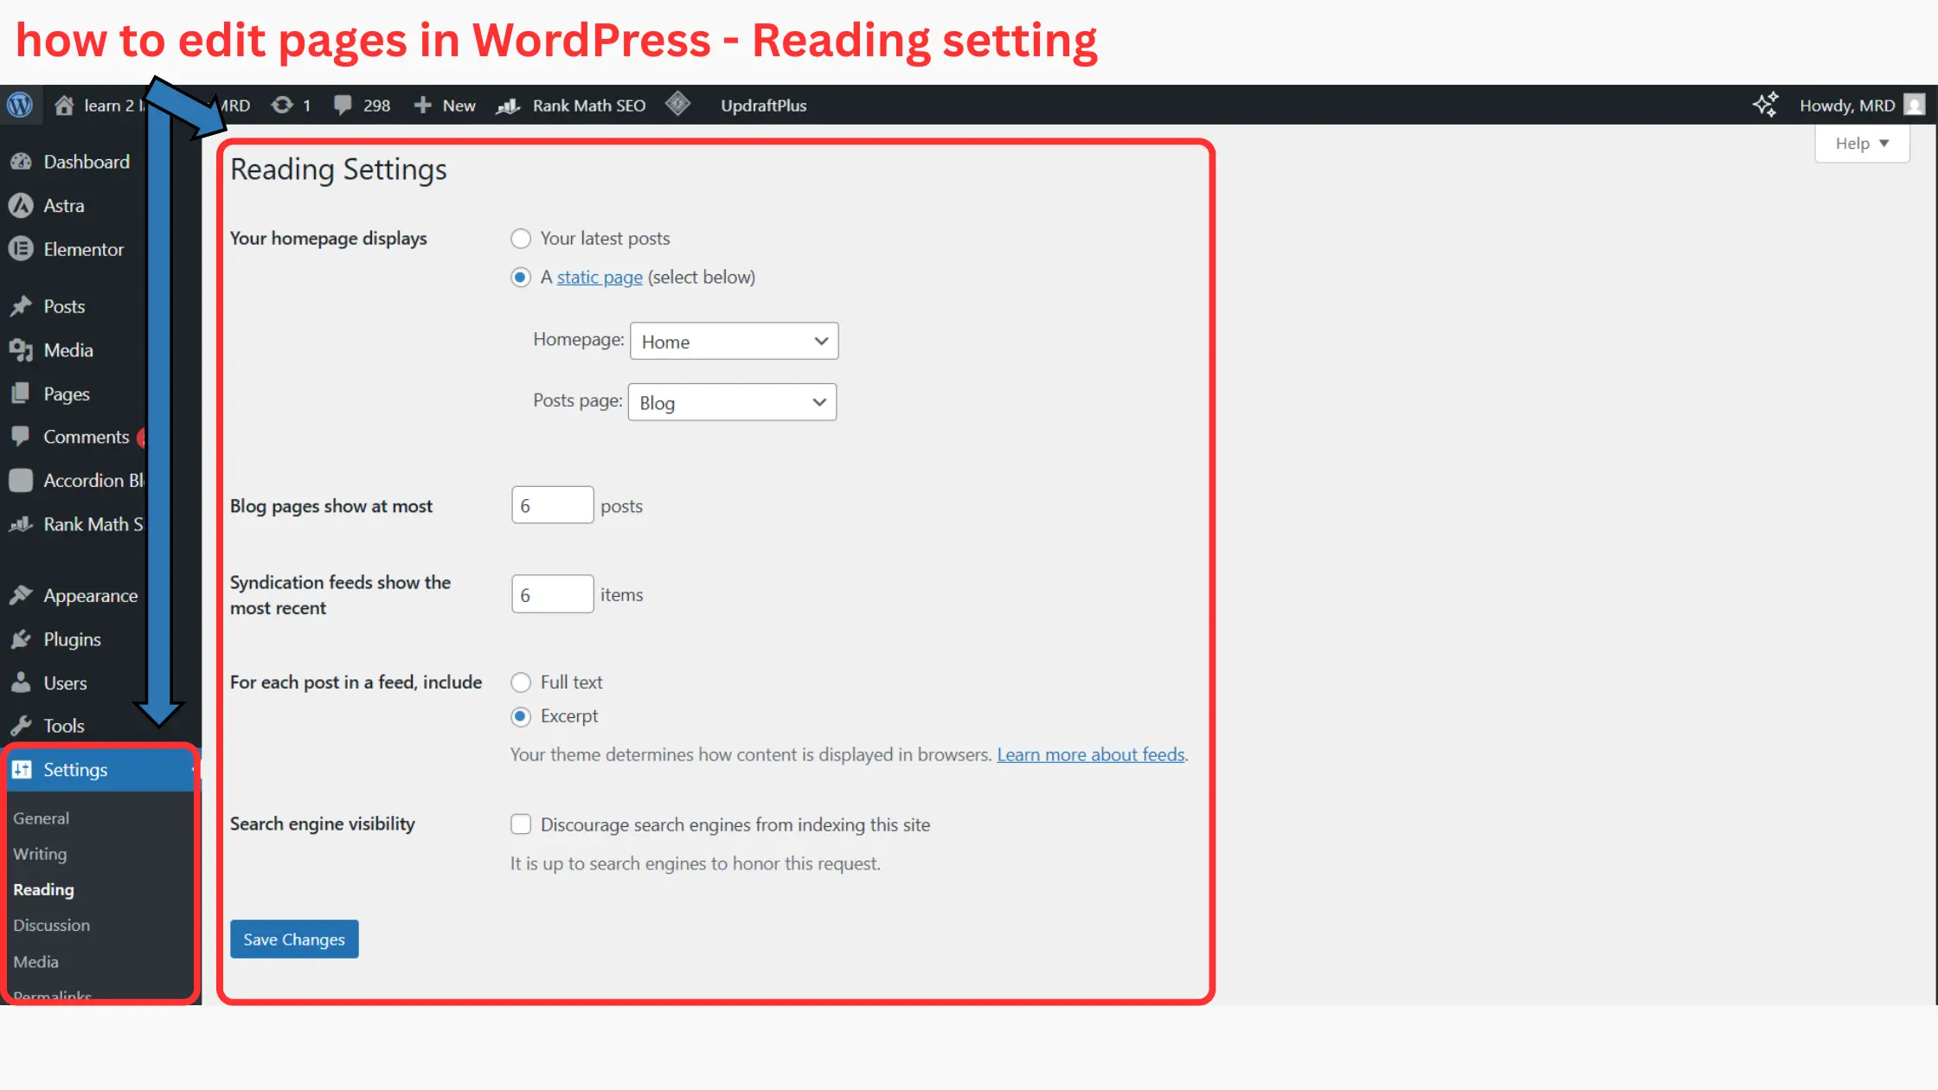The height and width of the screenshot is (1090, 1938).
Task: Open the Posts sidebar label
Action: pyautogui.click(x=64, y=306)
